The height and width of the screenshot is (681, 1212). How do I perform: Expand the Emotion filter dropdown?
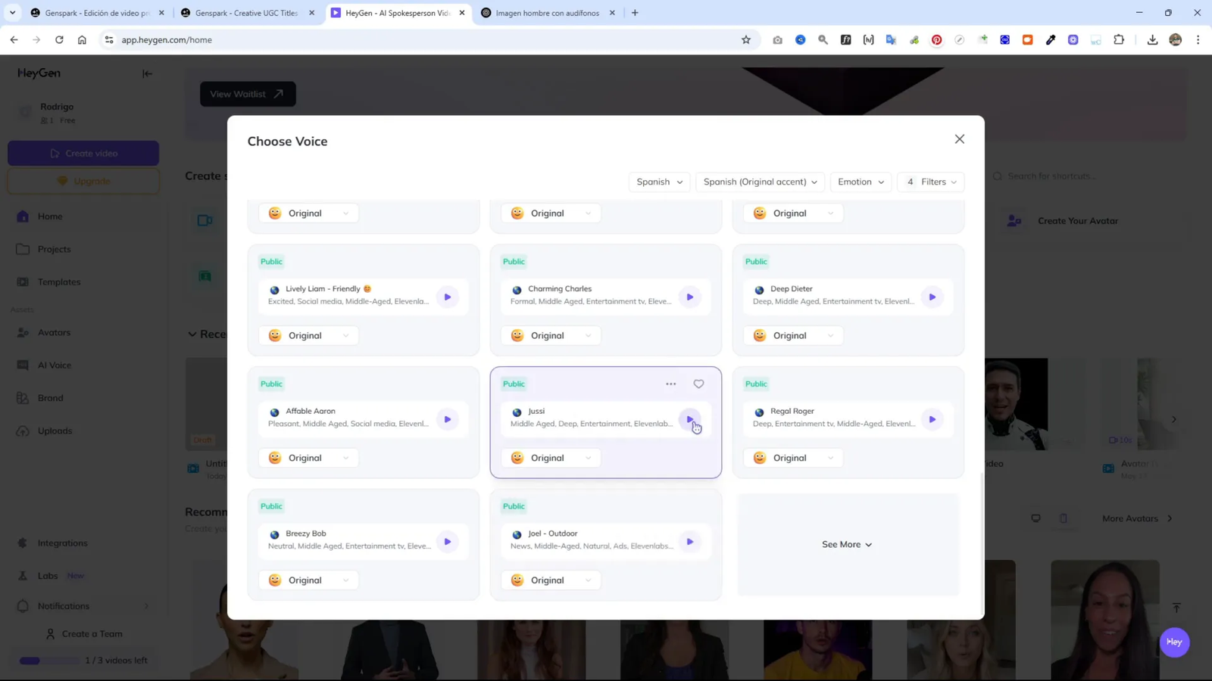point(861,182)
